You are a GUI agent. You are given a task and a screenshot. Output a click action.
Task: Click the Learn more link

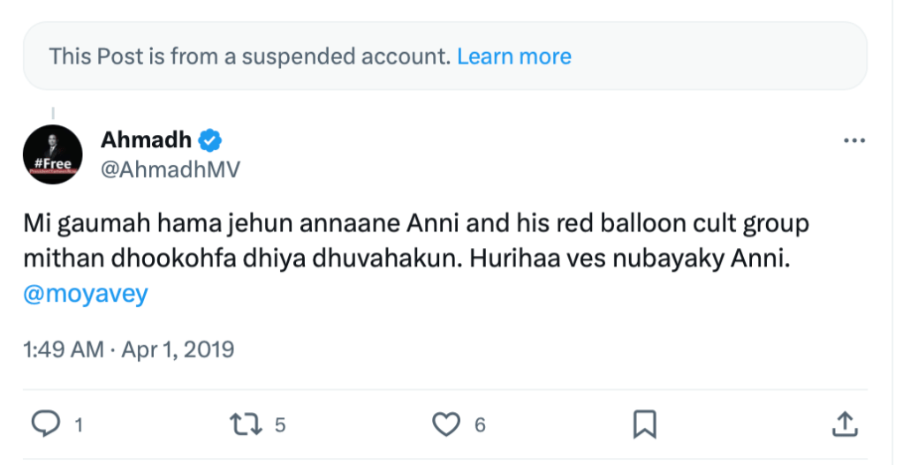coord(513,56)
